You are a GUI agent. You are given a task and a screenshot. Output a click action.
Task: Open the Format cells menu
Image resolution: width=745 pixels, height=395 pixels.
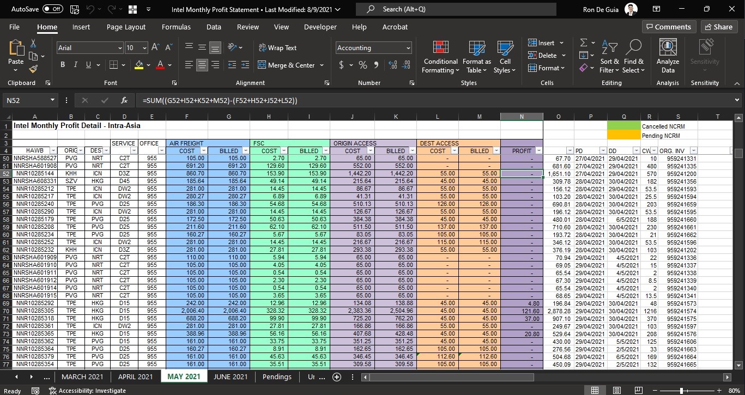(x=547, y=68)
